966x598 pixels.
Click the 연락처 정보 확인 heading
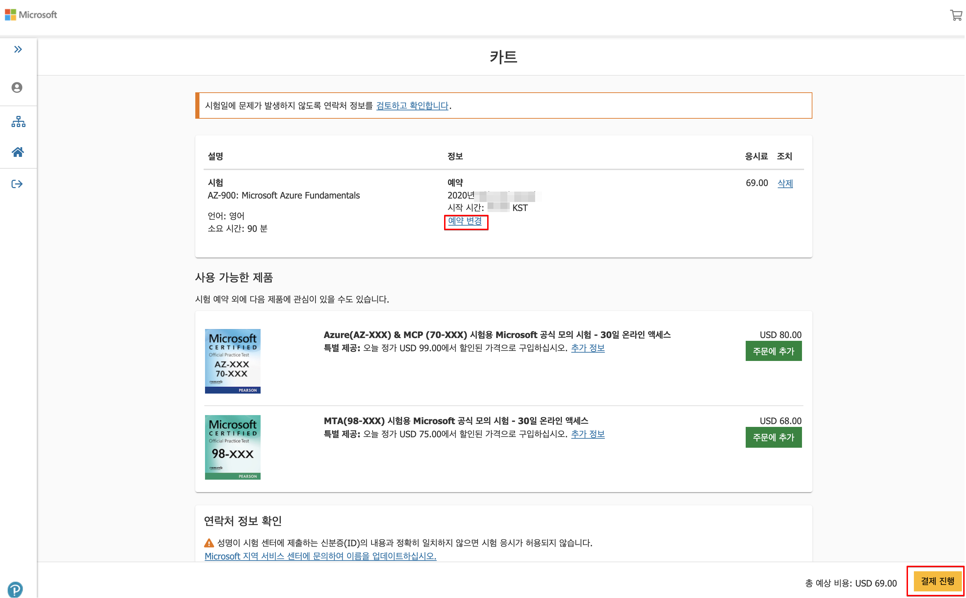click(243, 521)
